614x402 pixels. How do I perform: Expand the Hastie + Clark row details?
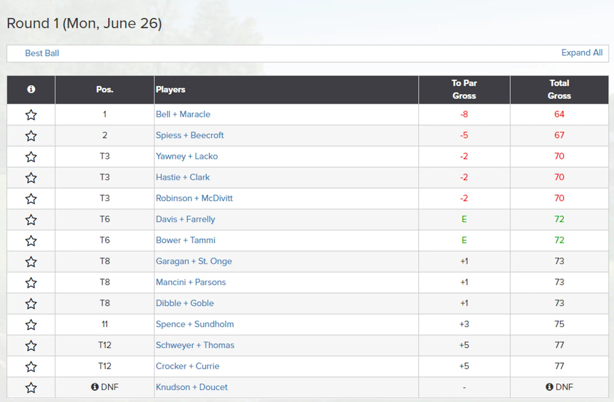point(183,177)
